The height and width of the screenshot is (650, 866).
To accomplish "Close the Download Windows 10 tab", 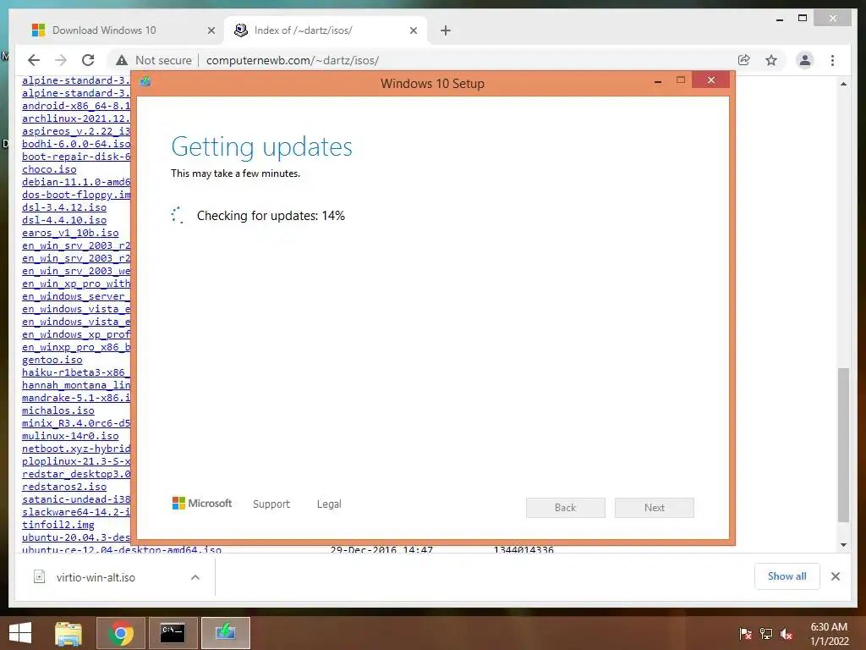I will [211, 30].
